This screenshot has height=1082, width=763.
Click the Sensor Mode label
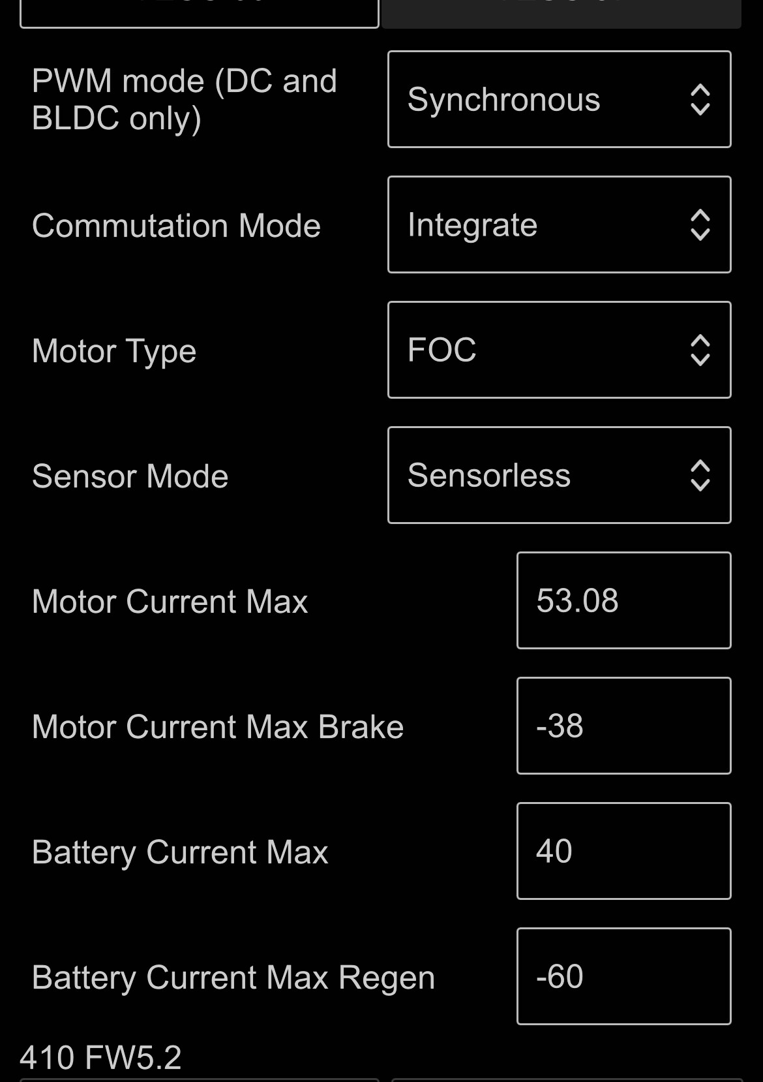coord(130,476)
